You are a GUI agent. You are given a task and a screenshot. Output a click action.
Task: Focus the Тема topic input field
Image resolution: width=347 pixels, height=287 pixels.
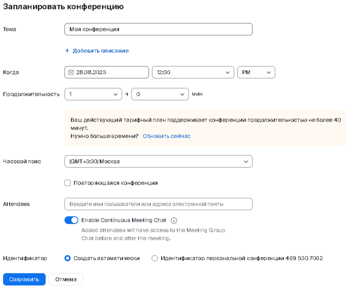[158, 29]
